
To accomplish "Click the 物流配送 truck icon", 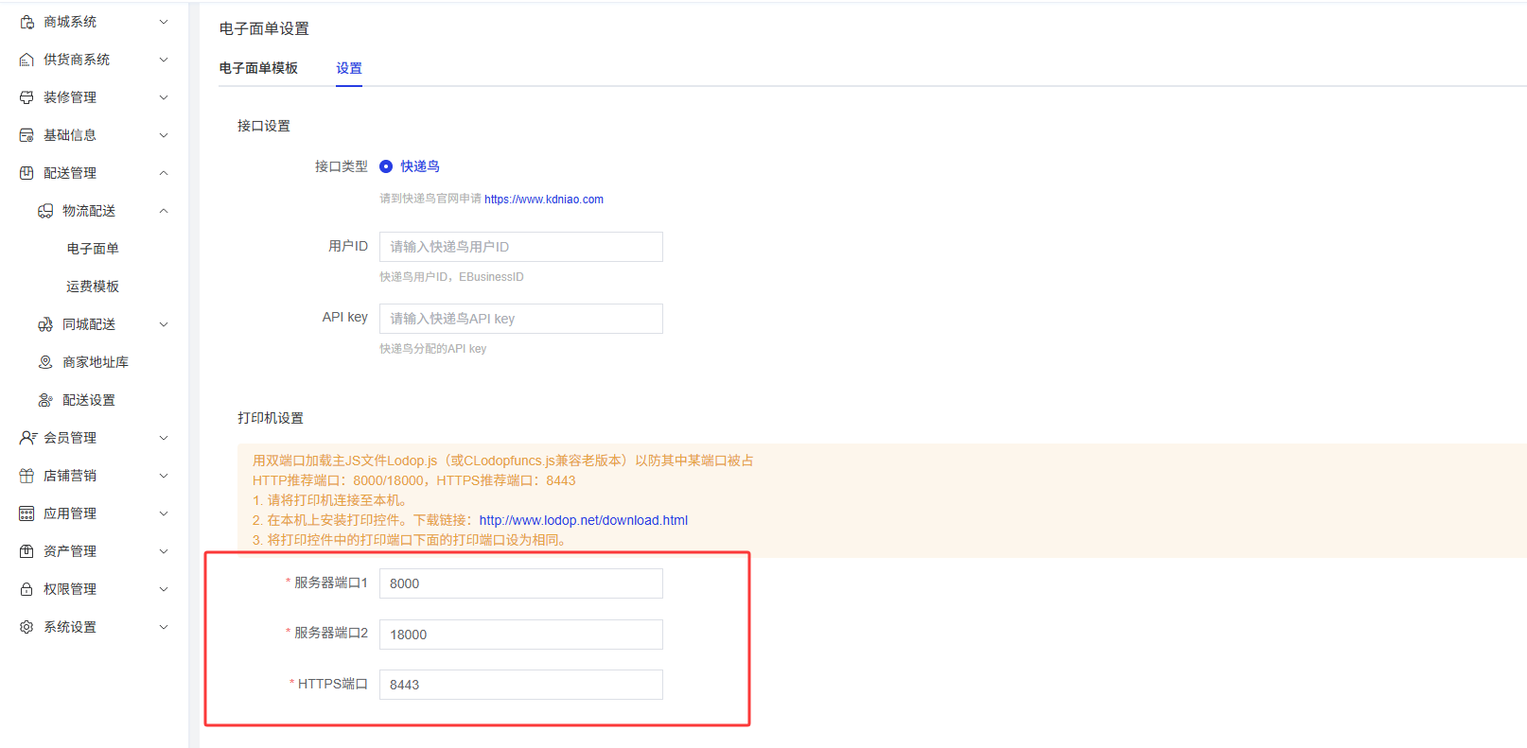I will click(45, 211).
